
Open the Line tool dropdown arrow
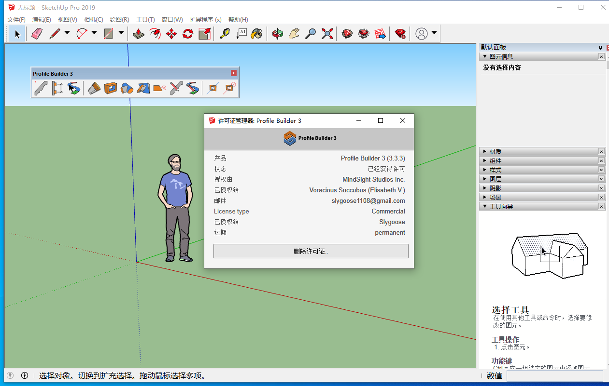[x=67, y=33]
